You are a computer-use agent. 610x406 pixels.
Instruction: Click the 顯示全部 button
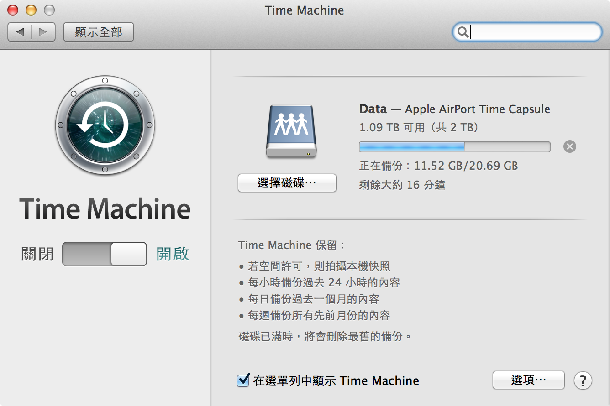coord(99,32)
